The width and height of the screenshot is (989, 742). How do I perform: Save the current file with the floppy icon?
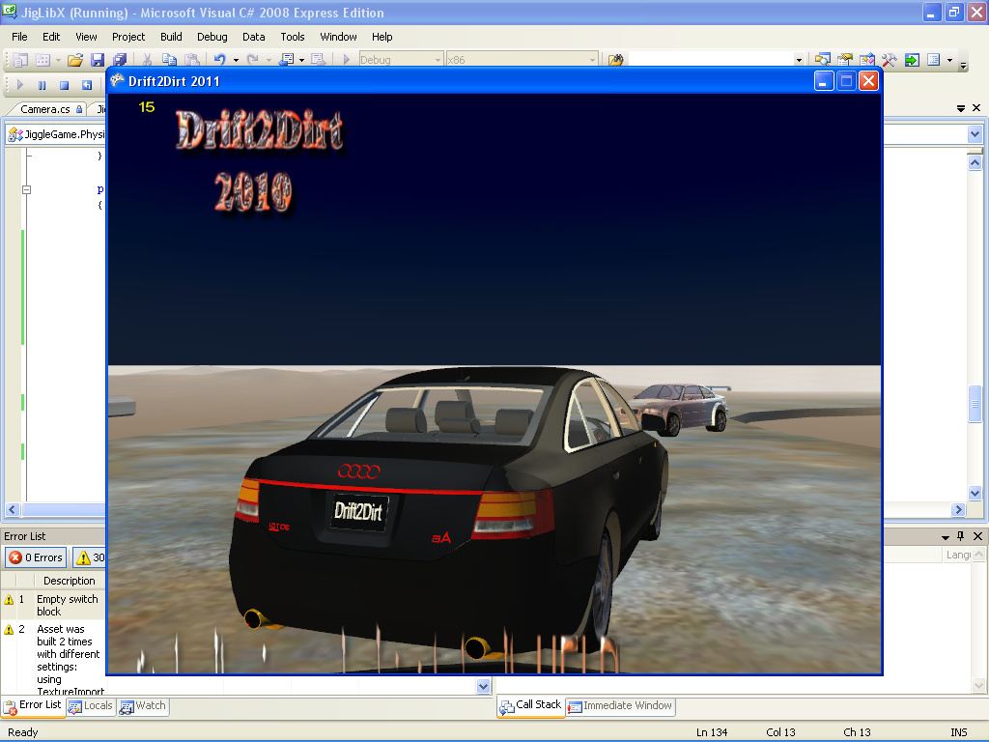(98, 60)
